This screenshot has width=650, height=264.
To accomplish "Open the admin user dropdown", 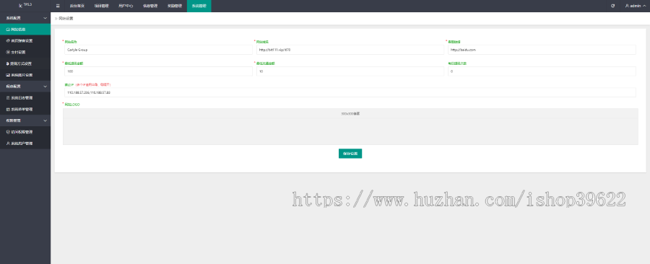I will pos(636,6).
